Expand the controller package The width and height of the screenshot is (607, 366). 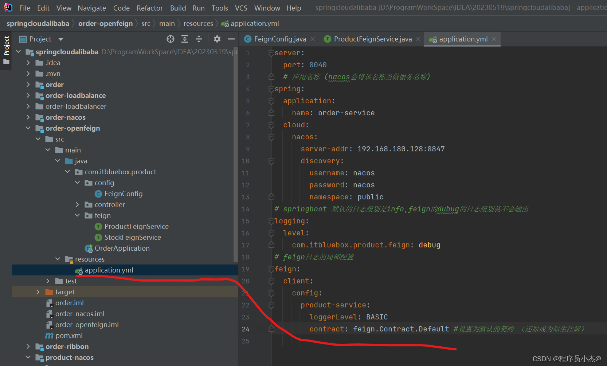77,204
